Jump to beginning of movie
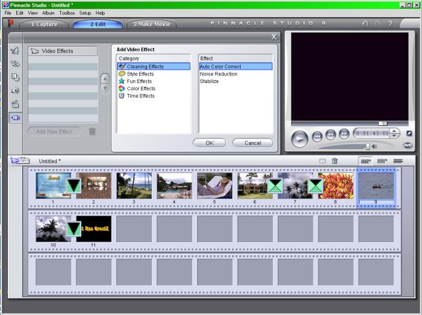Viewport: 422px width, 315px height. (x=317, y=136)
